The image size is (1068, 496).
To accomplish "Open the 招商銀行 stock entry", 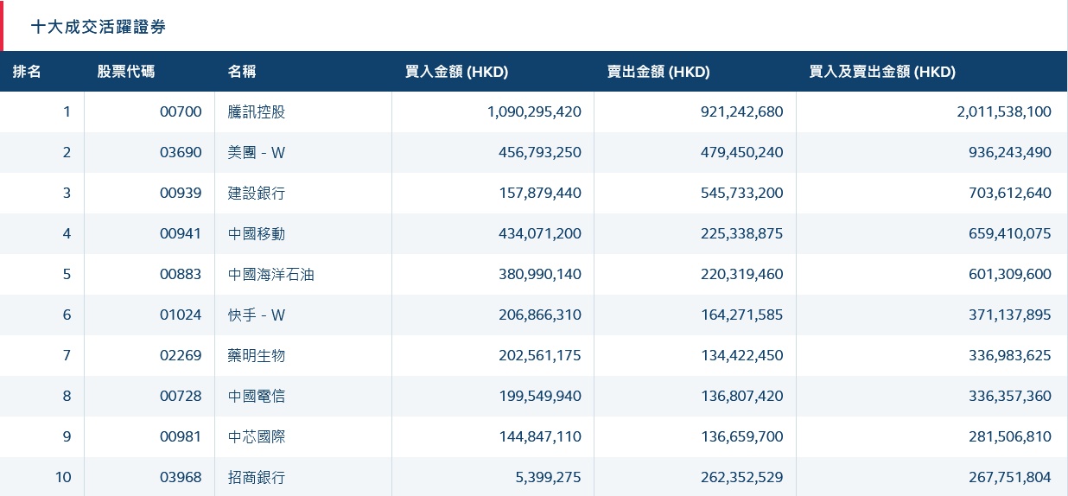I will (257, 477).
